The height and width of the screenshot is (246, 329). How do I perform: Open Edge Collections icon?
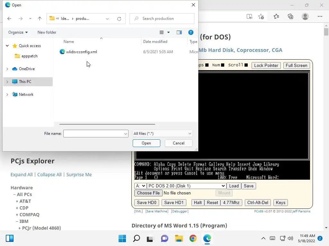pos(290,16)
